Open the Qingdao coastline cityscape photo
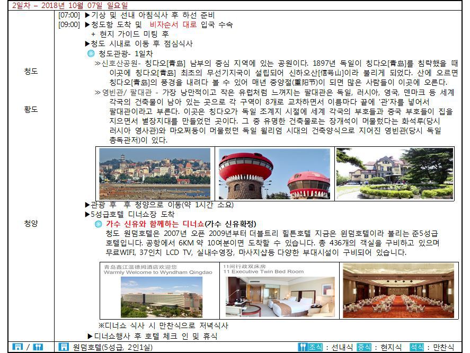The image size is (470, 353). pos(155,174)
